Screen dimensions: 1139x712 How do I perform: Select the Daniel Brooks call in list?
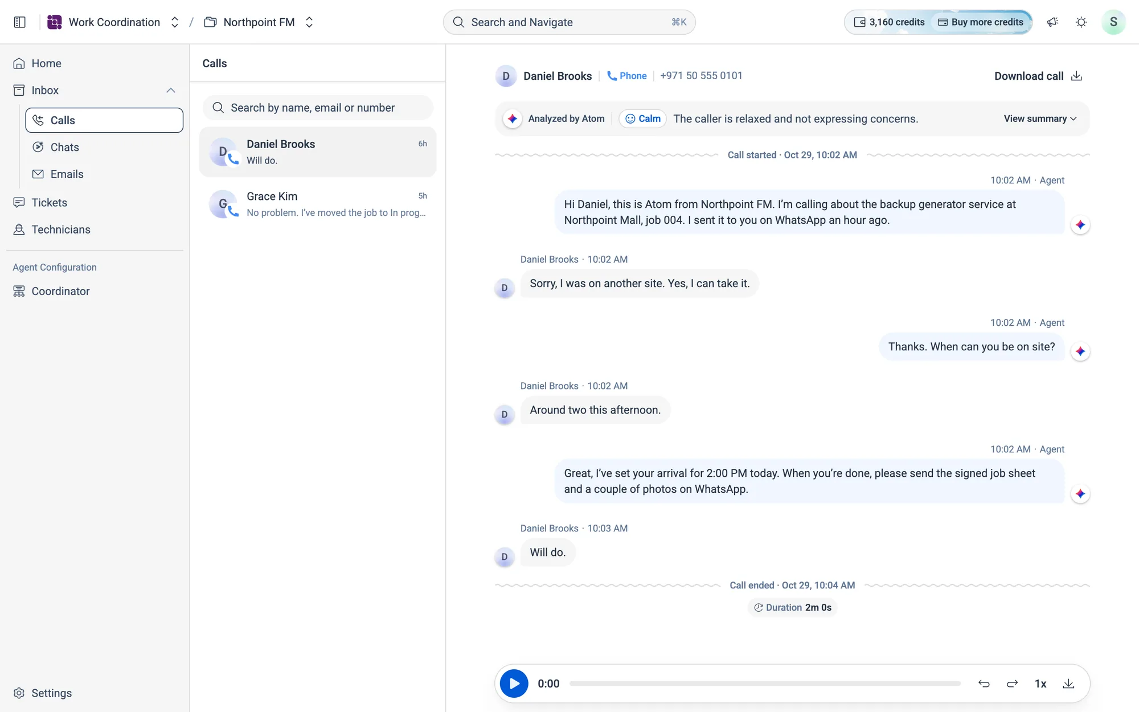coord(318,152)
